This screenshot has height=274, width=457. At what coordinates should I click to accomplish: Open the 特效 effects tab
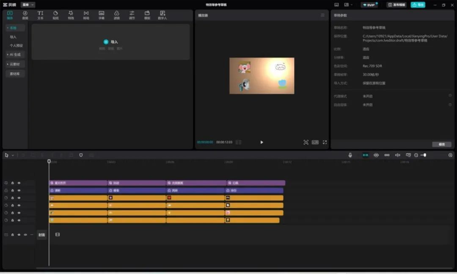(x=71, y=15)
